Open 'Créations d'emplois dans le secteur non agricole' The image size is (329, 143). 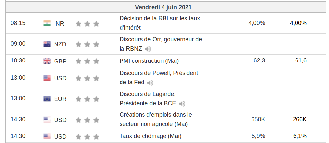156,119
